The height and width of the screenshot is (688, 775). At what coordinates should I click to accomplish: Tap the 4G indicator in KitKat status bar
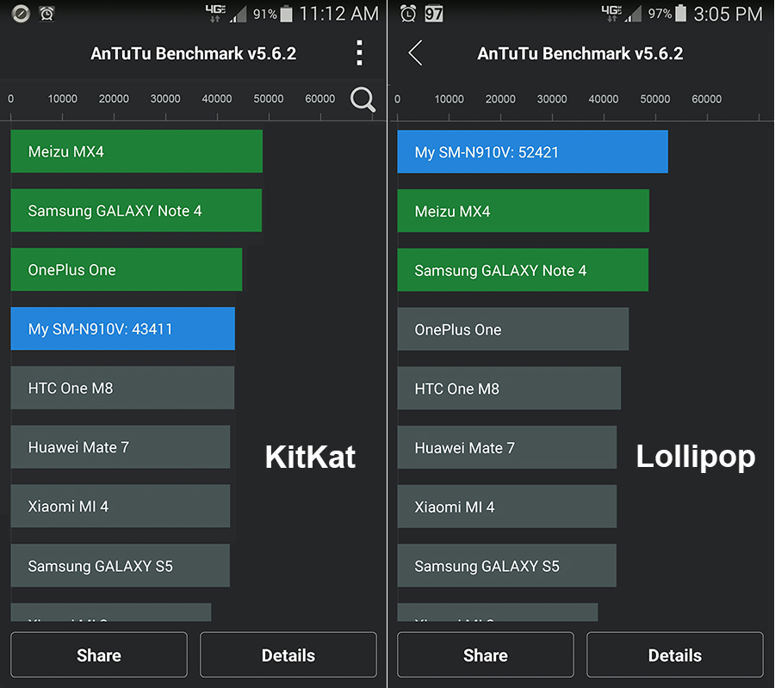pyautogui.click(x=215, y=13)
